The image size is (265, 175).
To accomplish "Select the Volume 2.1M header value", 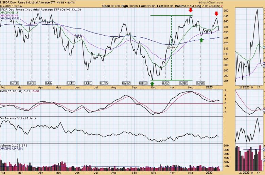I will [x=184, y=6].
